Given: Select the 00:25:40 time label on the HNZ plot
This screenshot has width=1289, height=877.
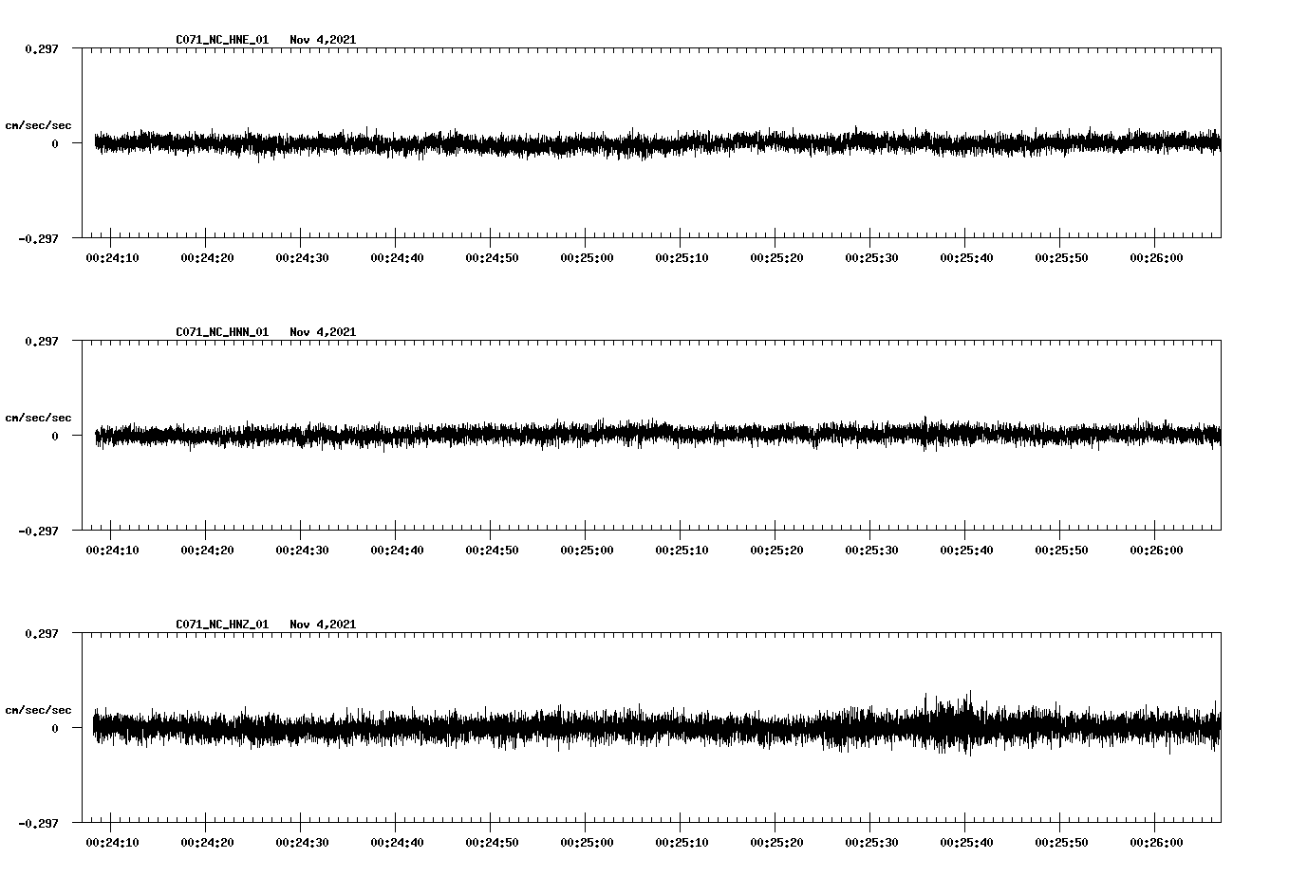Looking at the screenshot, I should pos(966,843).
